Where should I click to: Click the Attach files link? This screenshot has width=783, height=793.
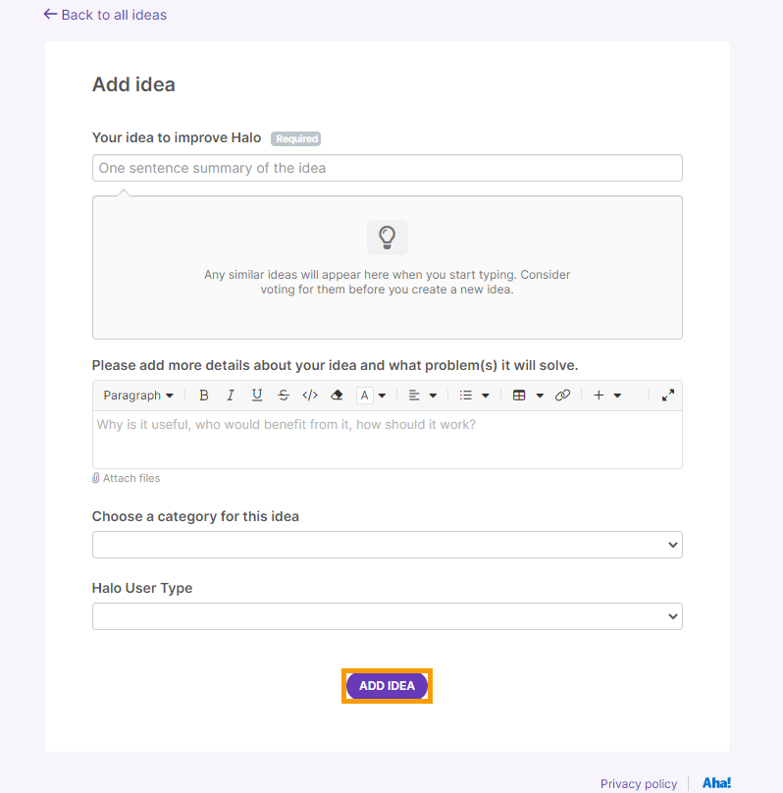point(126,478)
